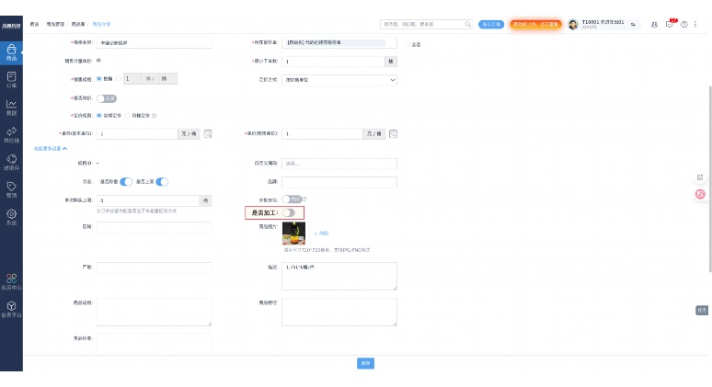Open the messages icon with red badge
Screen dimensions: 712x387
click(x=670, y=24)
